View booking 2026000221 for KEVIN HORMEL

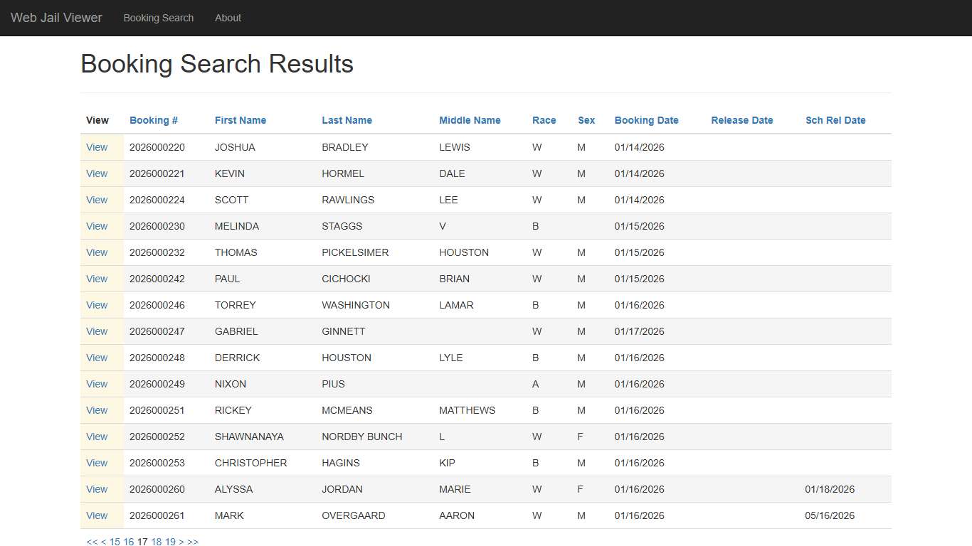96,173
